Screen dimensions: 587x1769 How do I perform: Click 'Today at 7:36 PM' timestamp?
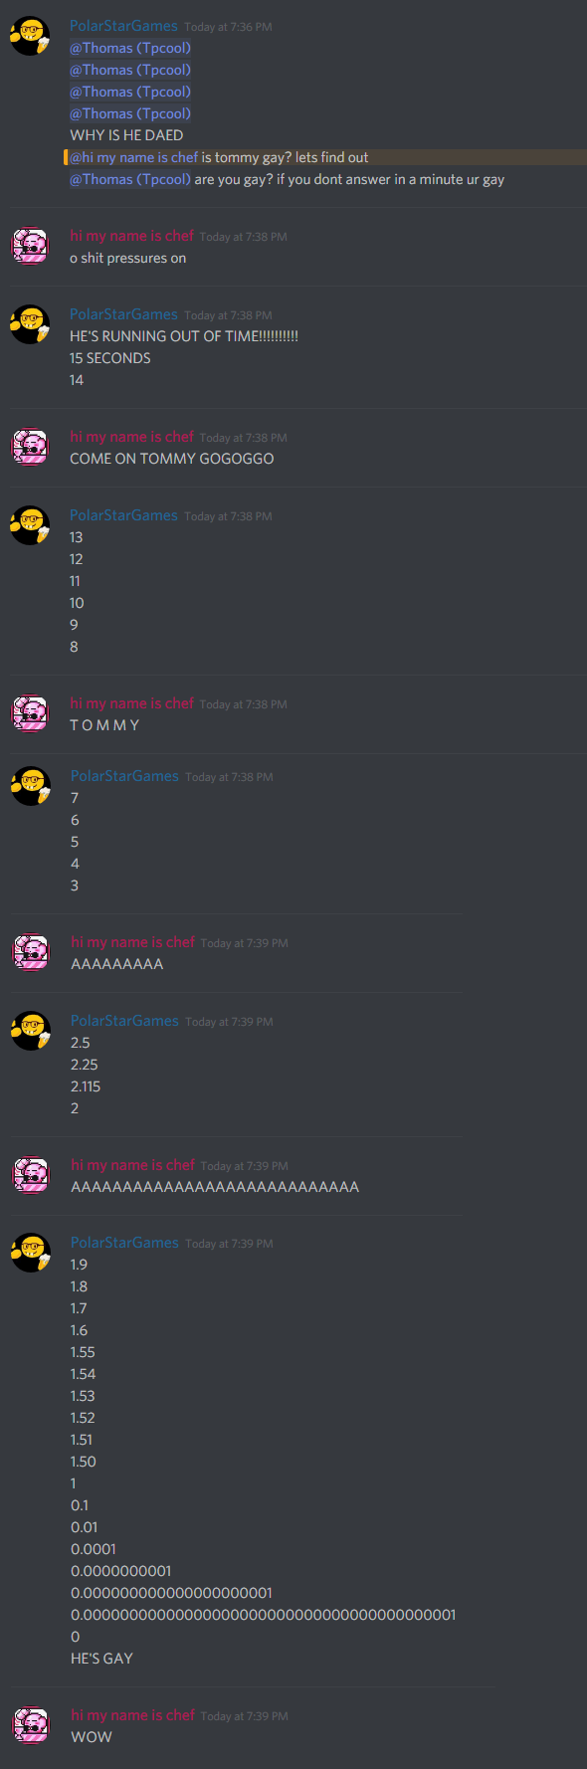[x=228, y=27]
